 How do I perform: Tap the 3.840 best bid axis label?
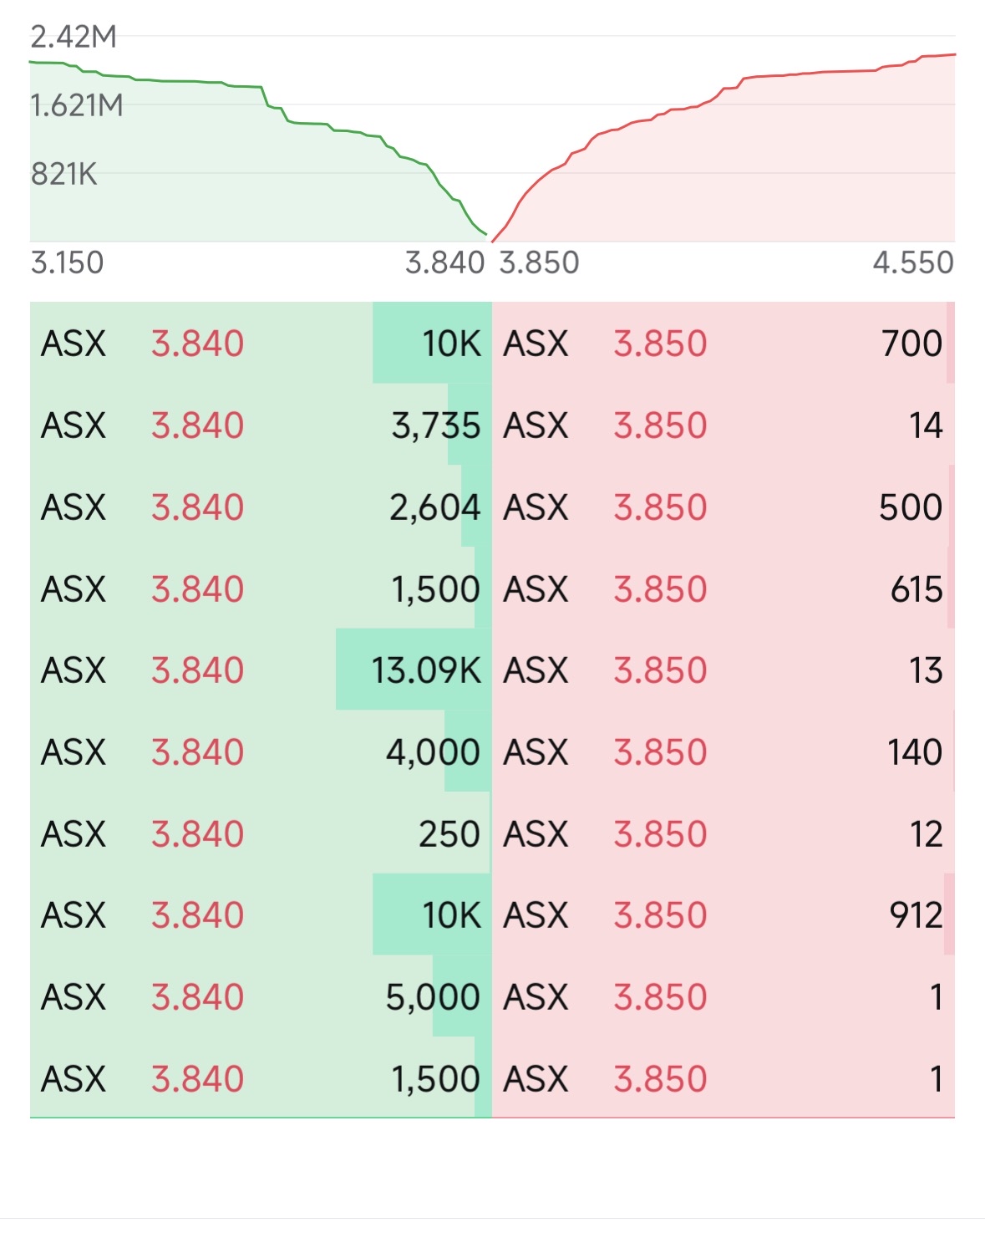point(444,263)
